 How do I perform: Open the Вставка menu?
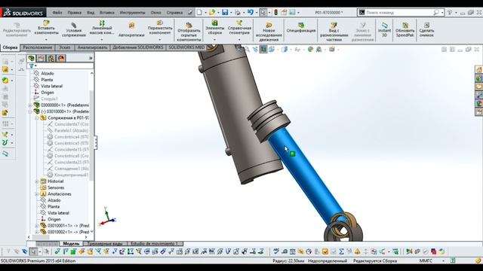pyautogui.click(x=107, y=13)
